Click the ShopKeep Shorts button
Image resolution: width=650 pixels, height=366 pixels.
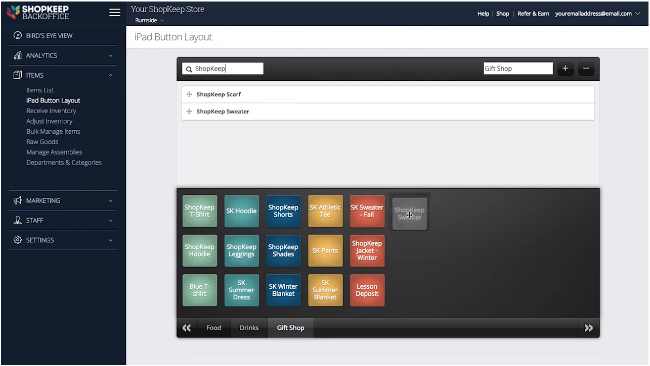click(283, 211)
